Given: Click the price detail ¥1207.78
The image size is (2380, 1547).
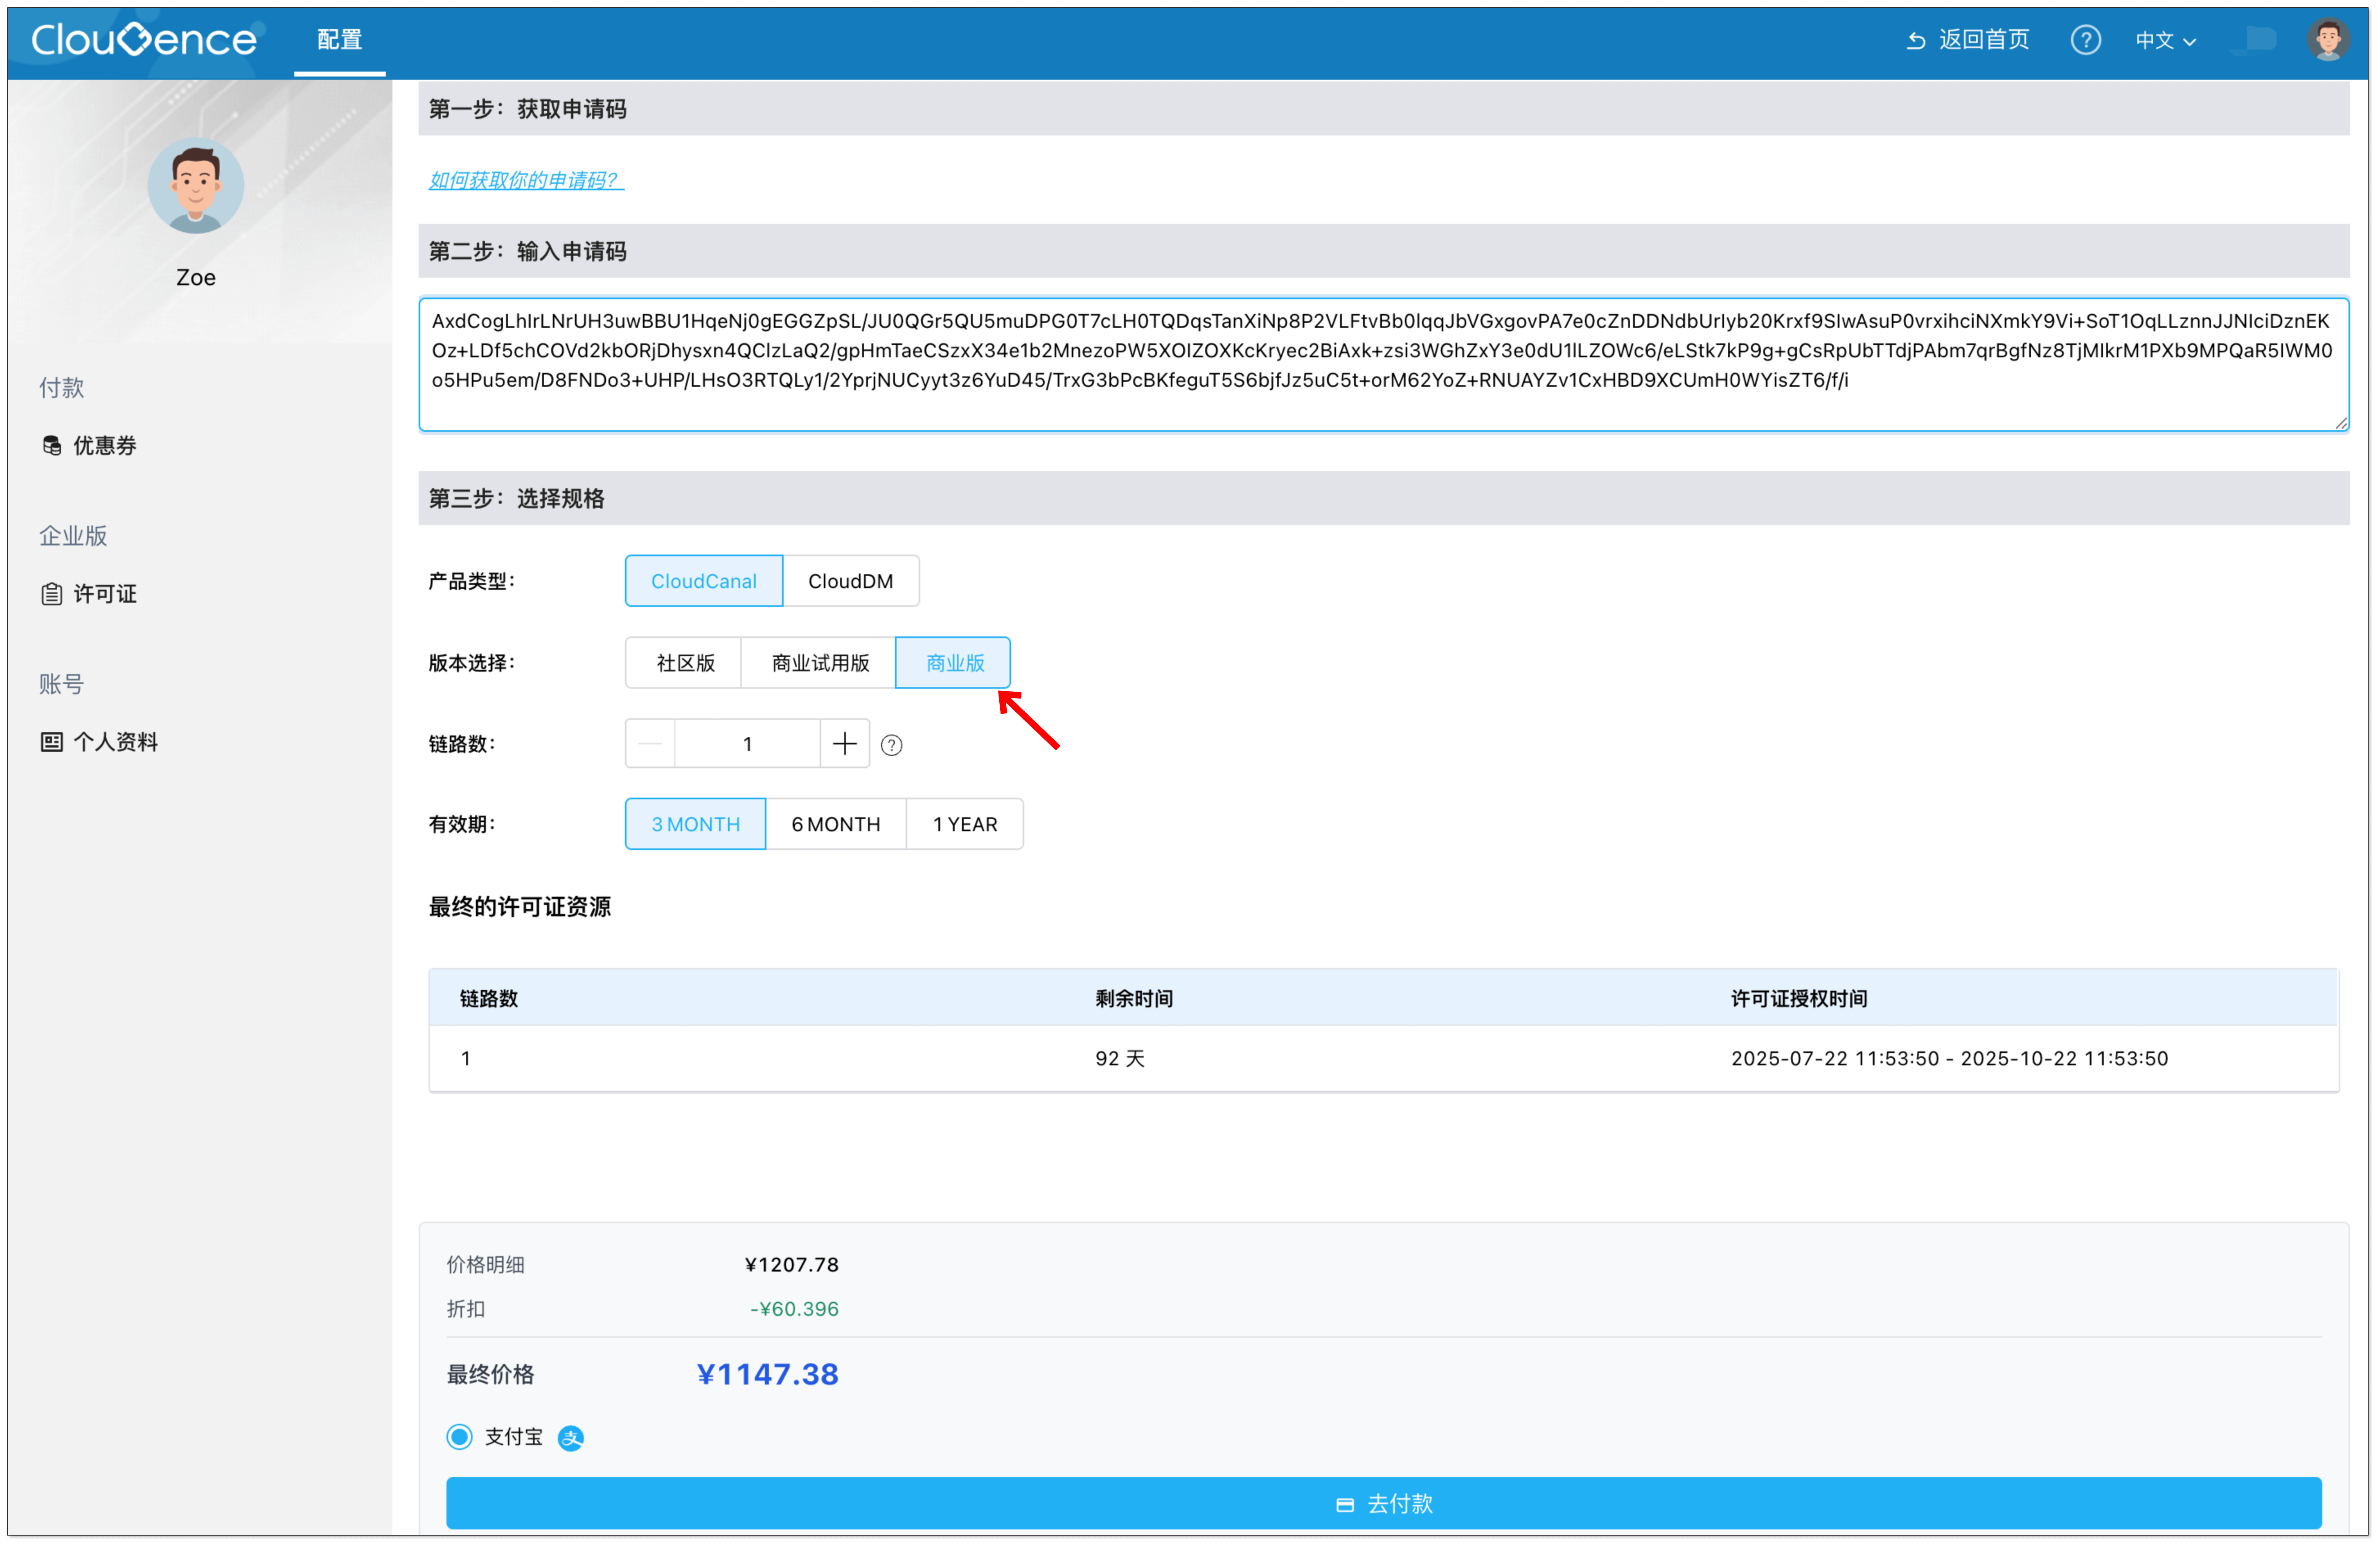Looking at the screenshot, I should [792, 1265].
